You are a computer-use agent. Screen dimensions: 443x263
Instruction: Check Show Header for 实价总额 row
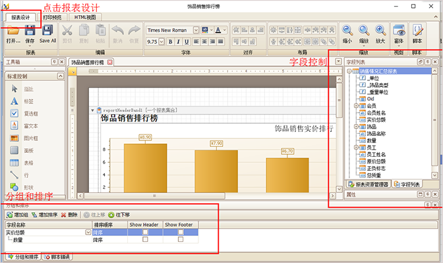pos(145,232)
